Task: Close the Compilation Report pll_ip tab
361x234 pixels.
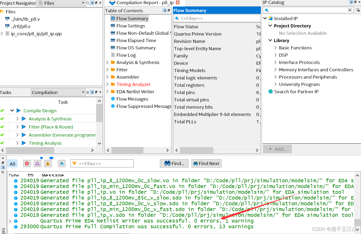Action: 178,2
